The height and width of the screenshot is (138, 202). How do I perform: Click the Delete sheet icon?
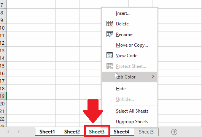(x=110, y=24)
